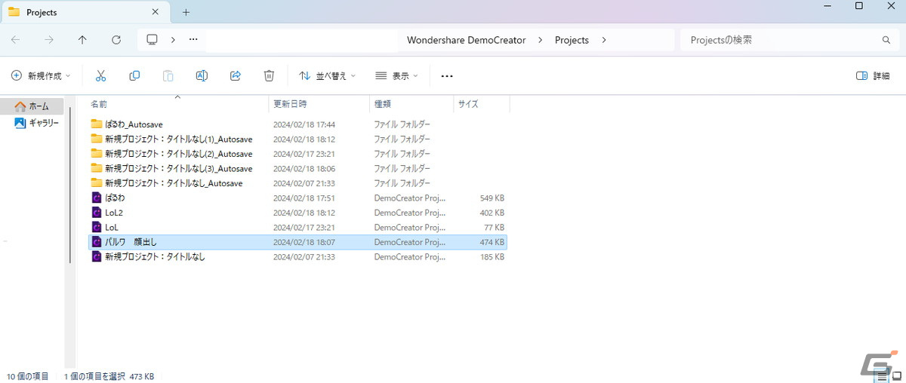
Task: Select the LoL project file
Action: pyautogui.click(x=297, y=227)
